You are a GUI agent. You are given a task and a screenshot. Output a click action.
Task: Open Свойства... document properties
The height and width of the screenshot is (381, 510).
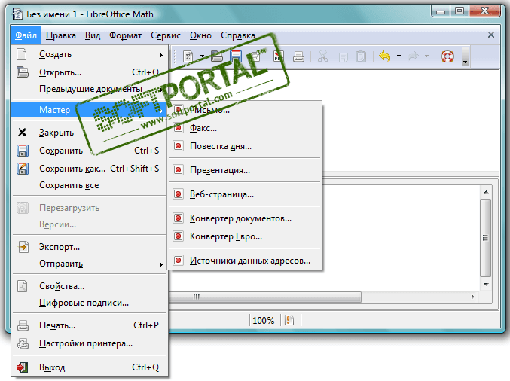tap(90, 286)
